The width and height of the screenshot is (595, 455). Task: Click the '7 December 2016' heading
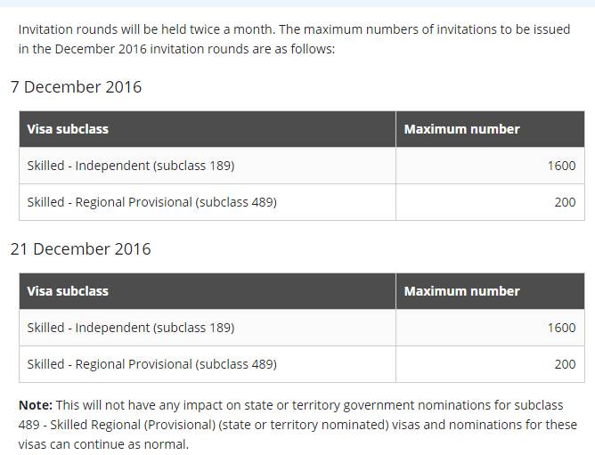pos(76,87)
